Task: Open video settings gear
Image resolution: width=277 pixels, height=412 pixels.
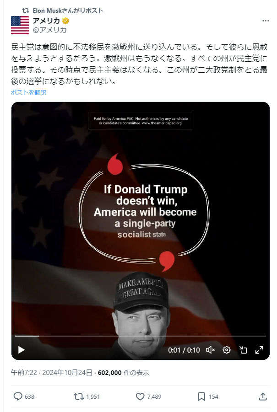Action: click(227, 350)
